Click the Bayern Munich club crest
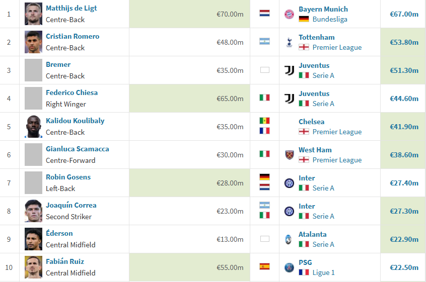 [x=289, y=14]
